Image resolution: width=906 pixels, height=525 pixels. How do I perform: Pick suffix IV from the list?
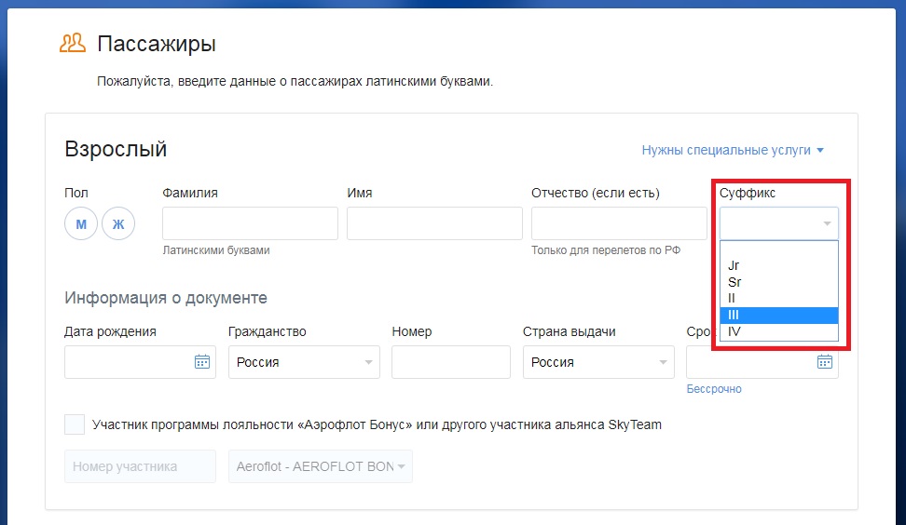pos(734,331)
